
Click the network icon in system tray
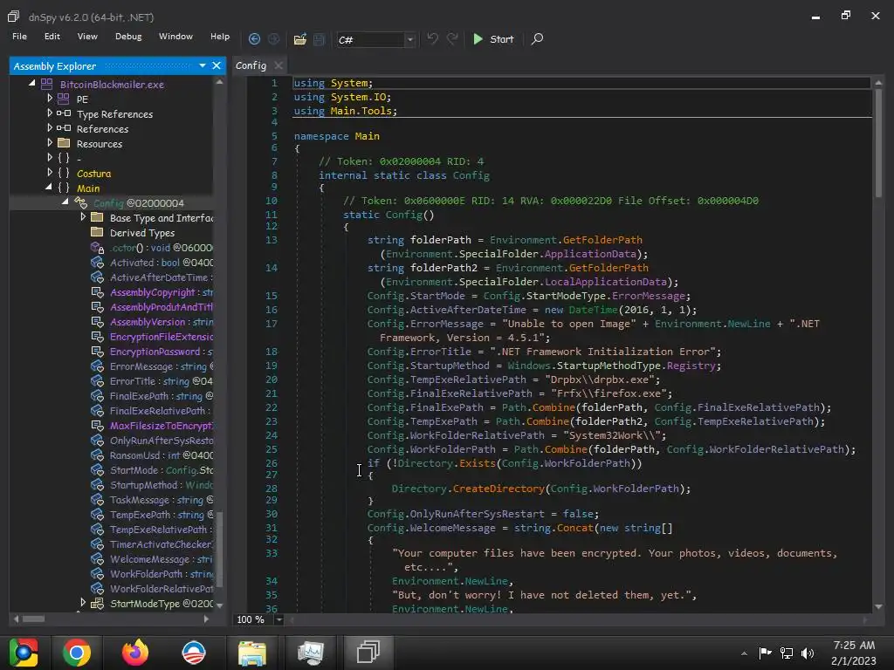pyautogui.click(x=787, y=653)
